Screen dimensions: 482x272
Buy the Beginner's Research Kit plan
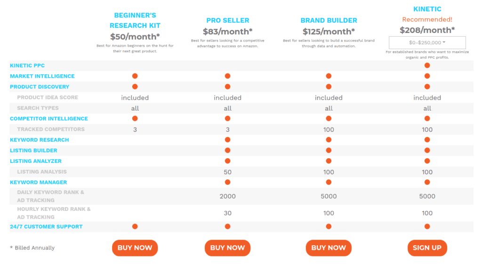click(135, 248)
